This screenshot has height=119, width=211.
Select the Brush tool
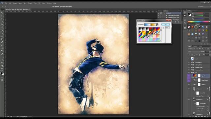point(2,33)
